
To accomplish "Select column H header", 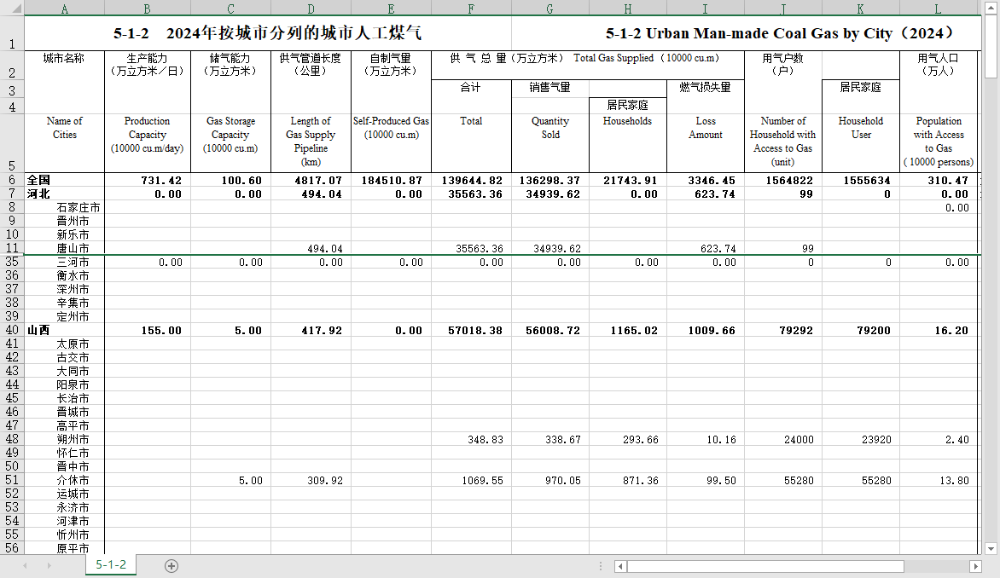I will 627,9.
